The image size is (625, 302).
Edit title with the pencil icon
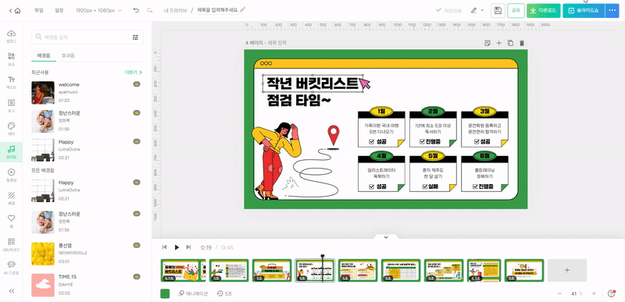243,9
